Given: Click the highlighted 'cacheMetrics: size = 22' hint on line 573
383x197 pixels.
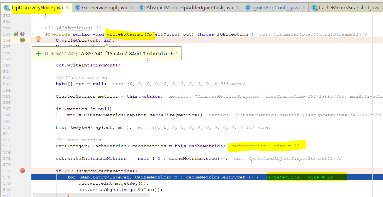Looking at the screenshot, I should pyautogui.click(x=267, y=146).
